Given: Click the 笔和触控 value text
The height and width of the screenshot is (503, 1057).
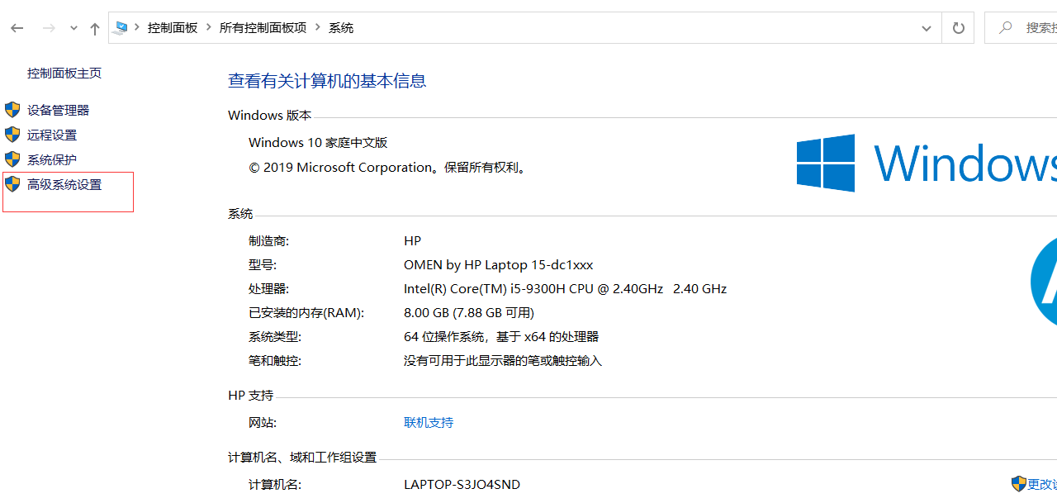Looking at the screenshot, I should click(x=503, y=361).
